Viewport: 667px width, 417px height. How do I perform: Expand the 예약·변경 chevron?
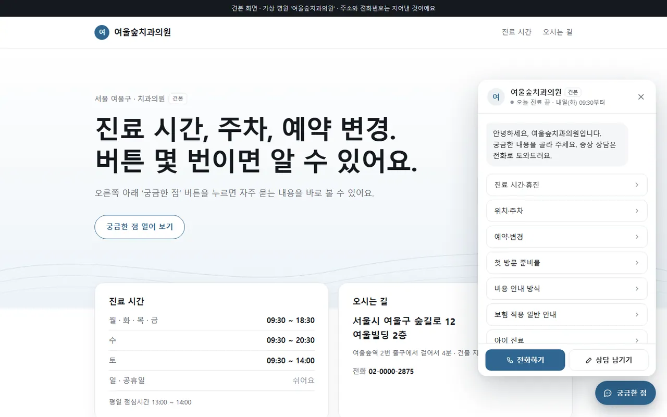coord(637,237)
